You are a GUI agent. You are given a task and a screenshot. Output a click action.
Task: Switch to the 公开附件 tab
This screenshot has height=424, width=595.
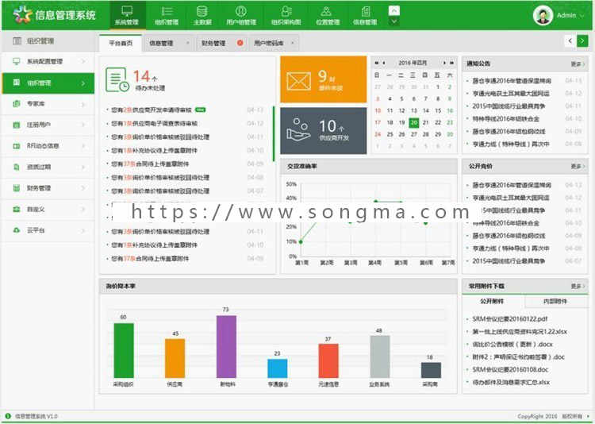pyautogui.click(x=492, y=301)
